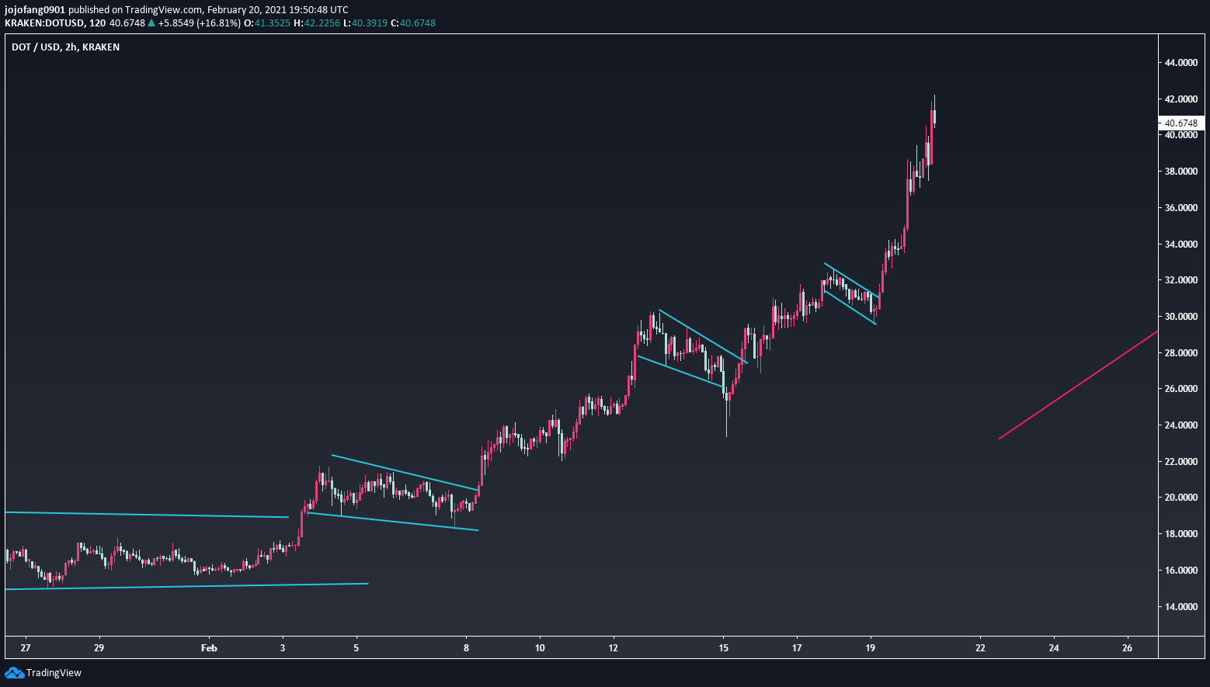Click the 26 date on time axis
Viewport: 1210px width, 687px height.
click(1128, 648)
